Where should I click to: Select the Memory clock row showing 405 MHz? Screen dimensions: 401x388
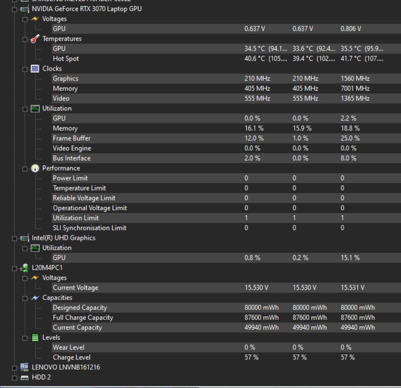[x=226, y=89]
